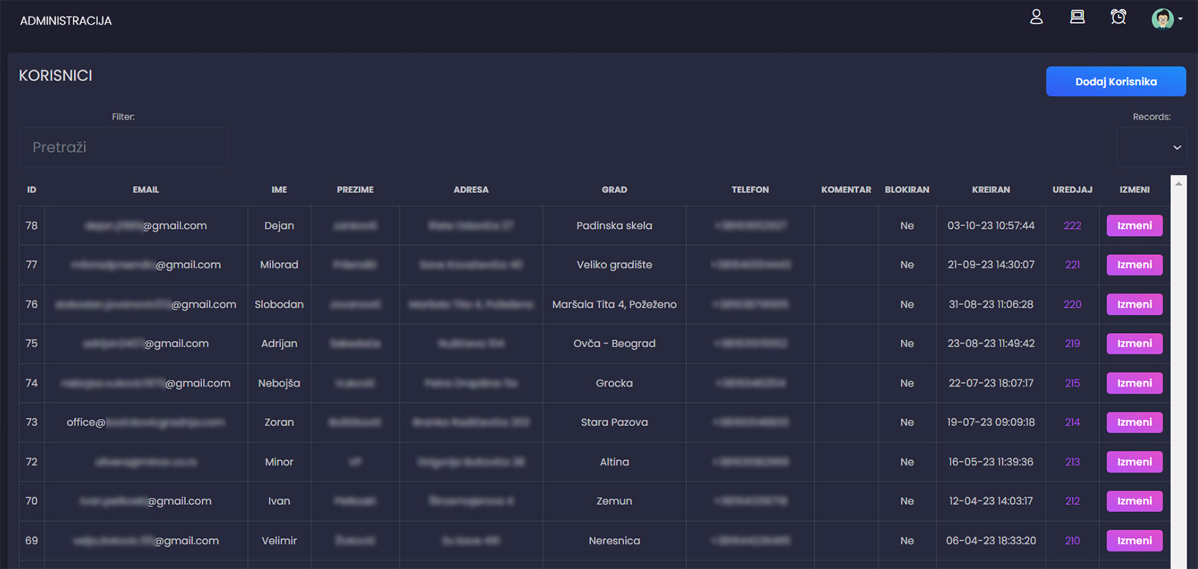Click Izmeni for user Nebojša
The width and height of the screenshot is (1198, 569).
(1135, 383)
